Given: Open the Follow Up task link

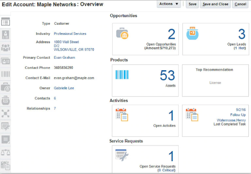Looking at the screenshot, I should [238, 115].
